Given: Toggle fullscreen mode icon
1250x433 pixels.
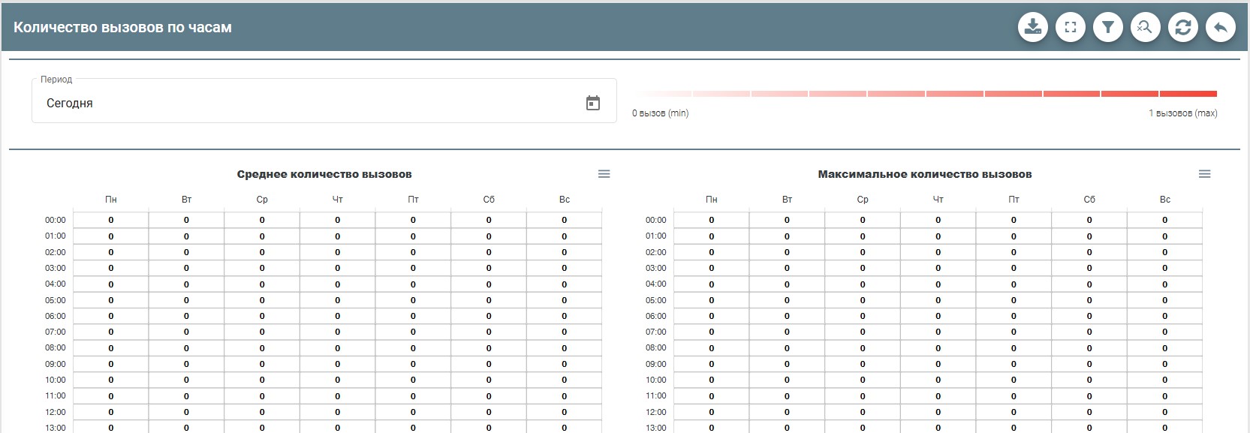Looking at the screenshot, I should pos(1071,28).
